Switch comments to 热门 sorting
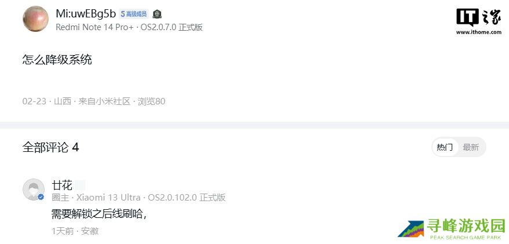Image resolution: width=509 pixels, height=244 pixels. 445,147
